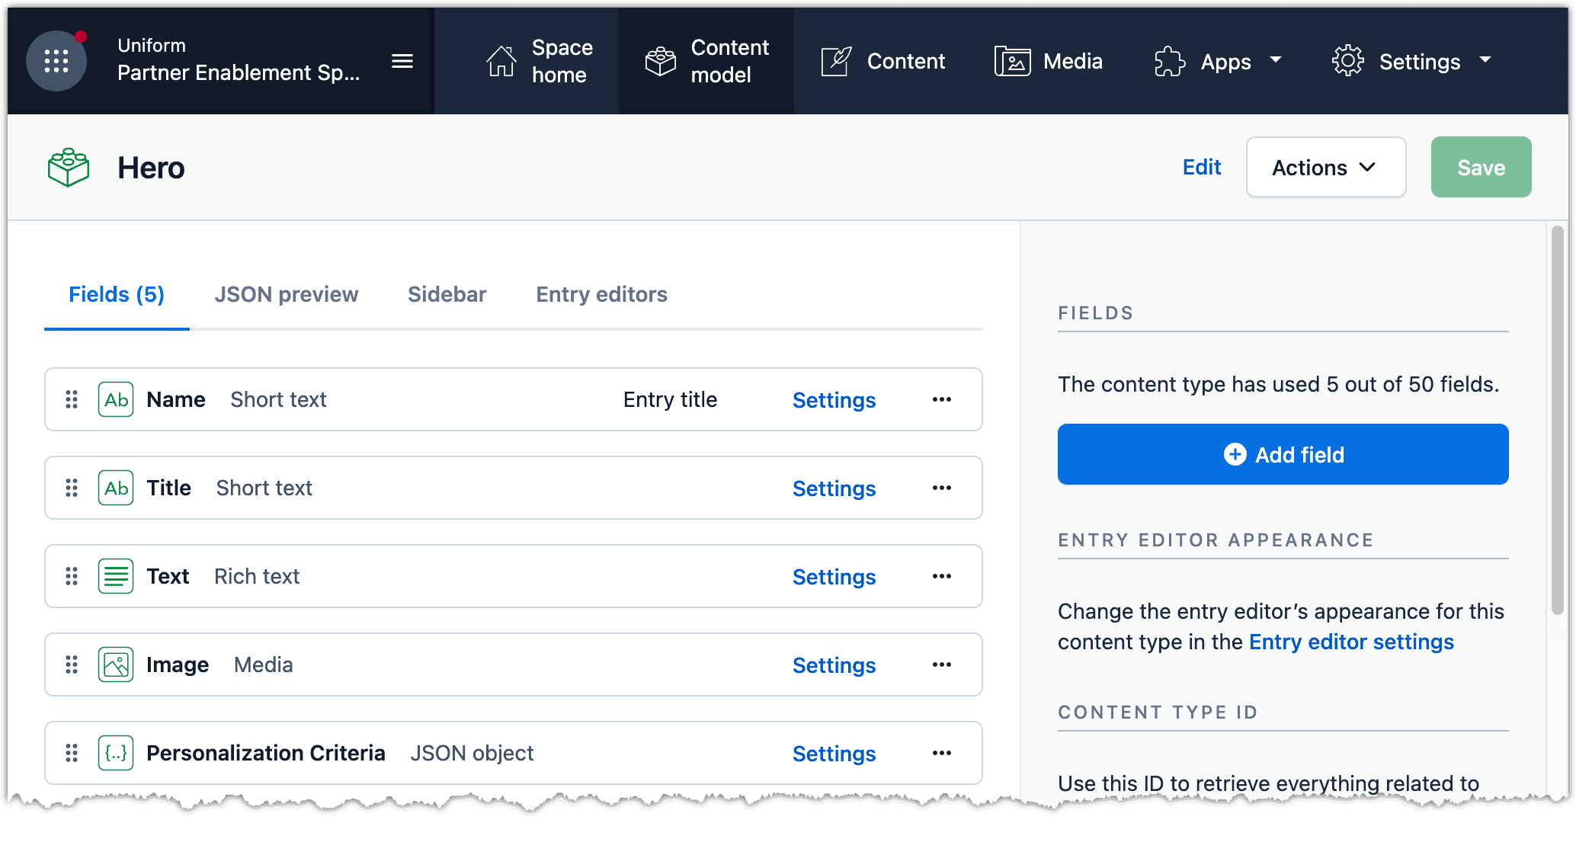The image size is (1576, 855).
Task: Click the right panel vertical scrollbar
Action: click(x=1557, y=419)
